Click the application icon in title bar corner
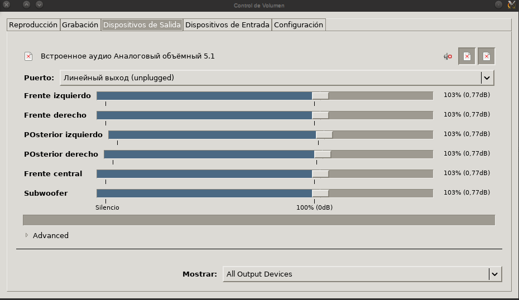Image resolution: width=519 pixels, height=300 pixels. (511, 5)
